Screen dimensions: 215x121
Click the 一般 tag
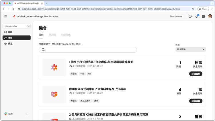point(82,74)
